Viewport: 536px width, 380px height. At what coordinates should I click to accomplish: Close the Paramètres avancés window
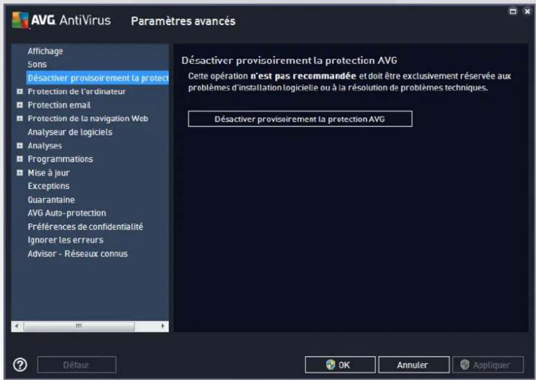[527, 11]
